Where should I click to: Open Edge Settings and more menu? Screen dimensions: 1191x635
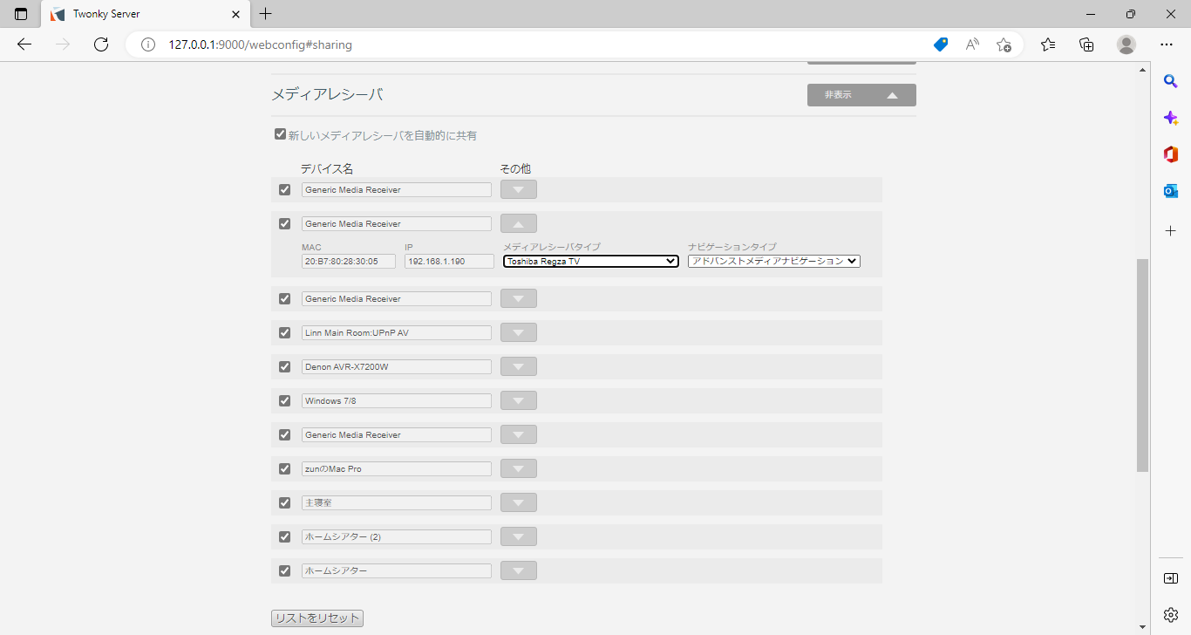(x=1167, y=44)
